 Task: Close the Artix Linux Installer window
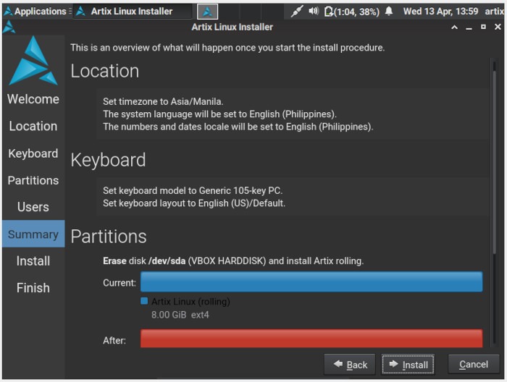(x=498, y=27)
